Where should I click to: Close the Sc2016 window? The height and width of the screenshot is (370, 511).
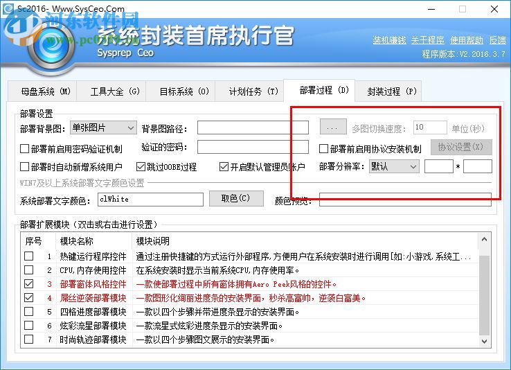coord(494,9)
